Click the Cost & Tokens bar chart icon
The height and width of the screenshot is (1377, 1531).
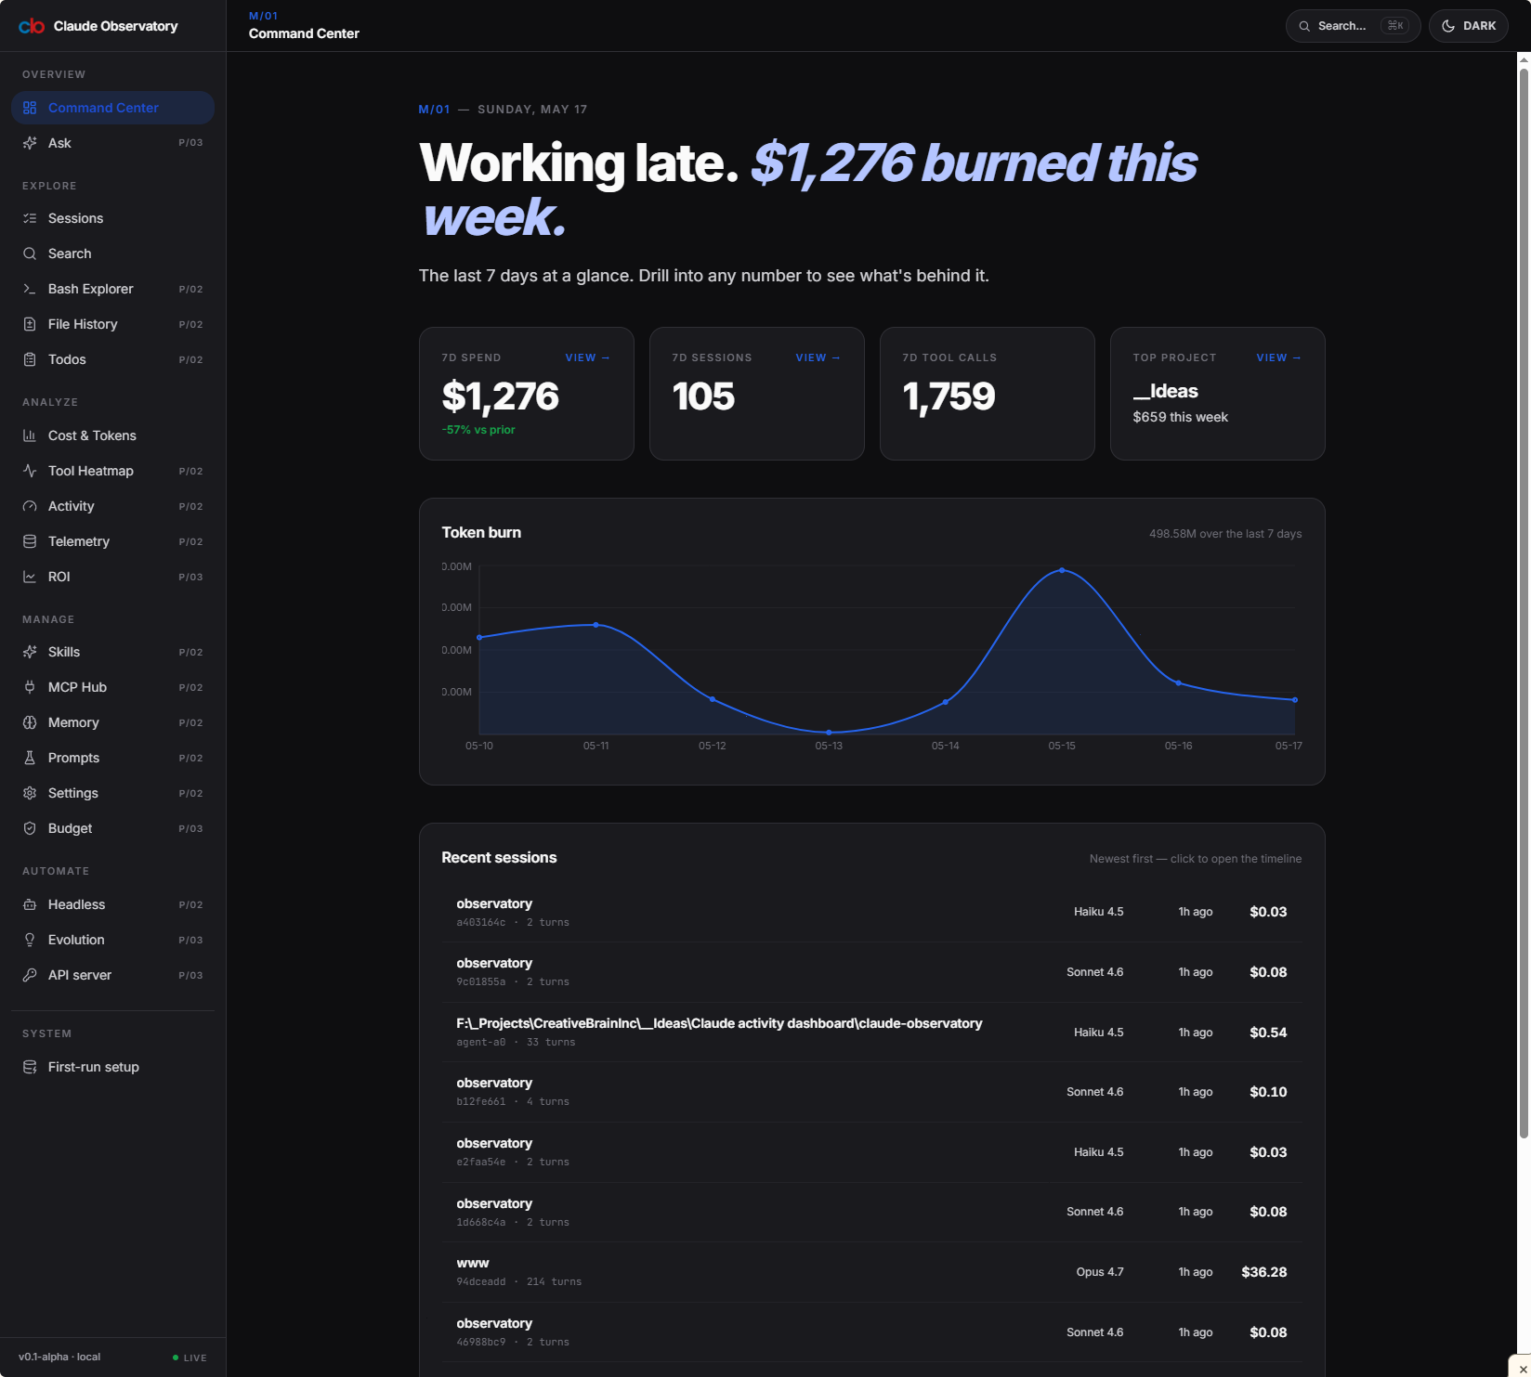point(30,435)
